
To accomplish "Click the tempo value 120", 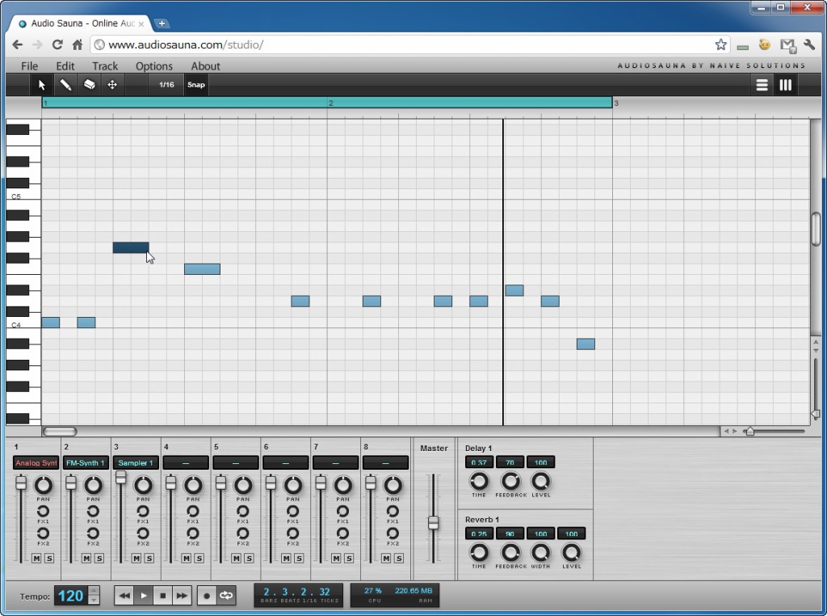I will (71, 596).
